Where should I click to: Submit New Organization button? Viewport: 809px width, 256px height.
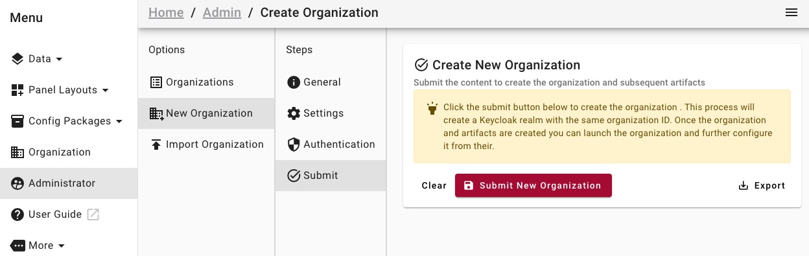533,185
